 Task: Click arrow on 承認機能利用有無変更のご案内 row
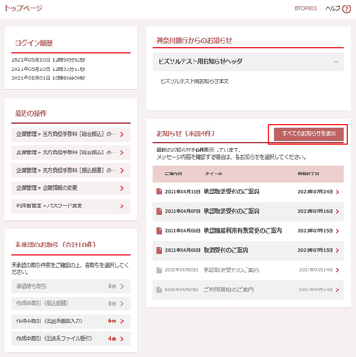pyautogui.click(x=337, y=231)
